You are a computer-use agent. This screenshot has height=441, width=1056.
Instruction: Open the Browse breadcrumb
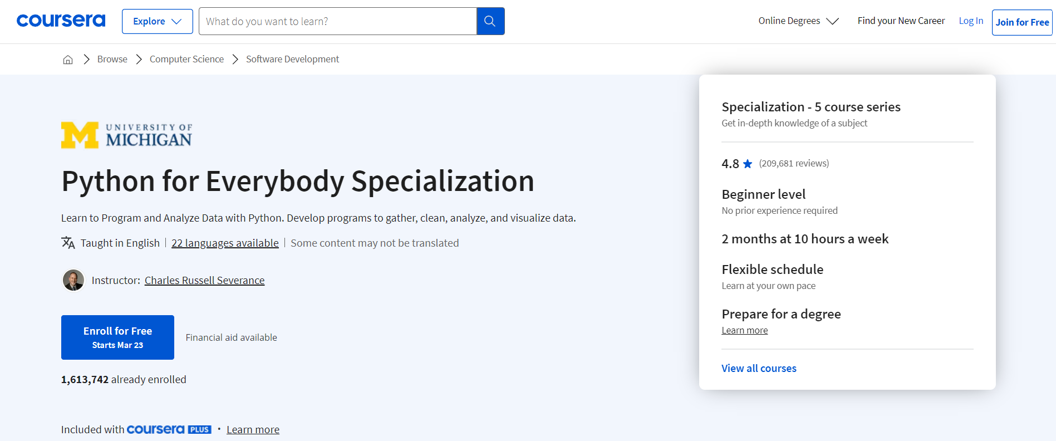point(112,59)
